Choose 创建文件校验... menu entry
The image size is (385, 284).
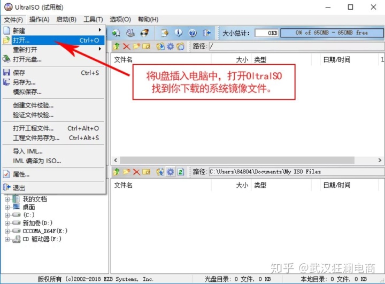[53, 105]
